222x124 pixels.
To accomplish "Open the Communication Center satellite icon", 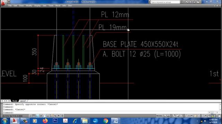I will point(190,2).
